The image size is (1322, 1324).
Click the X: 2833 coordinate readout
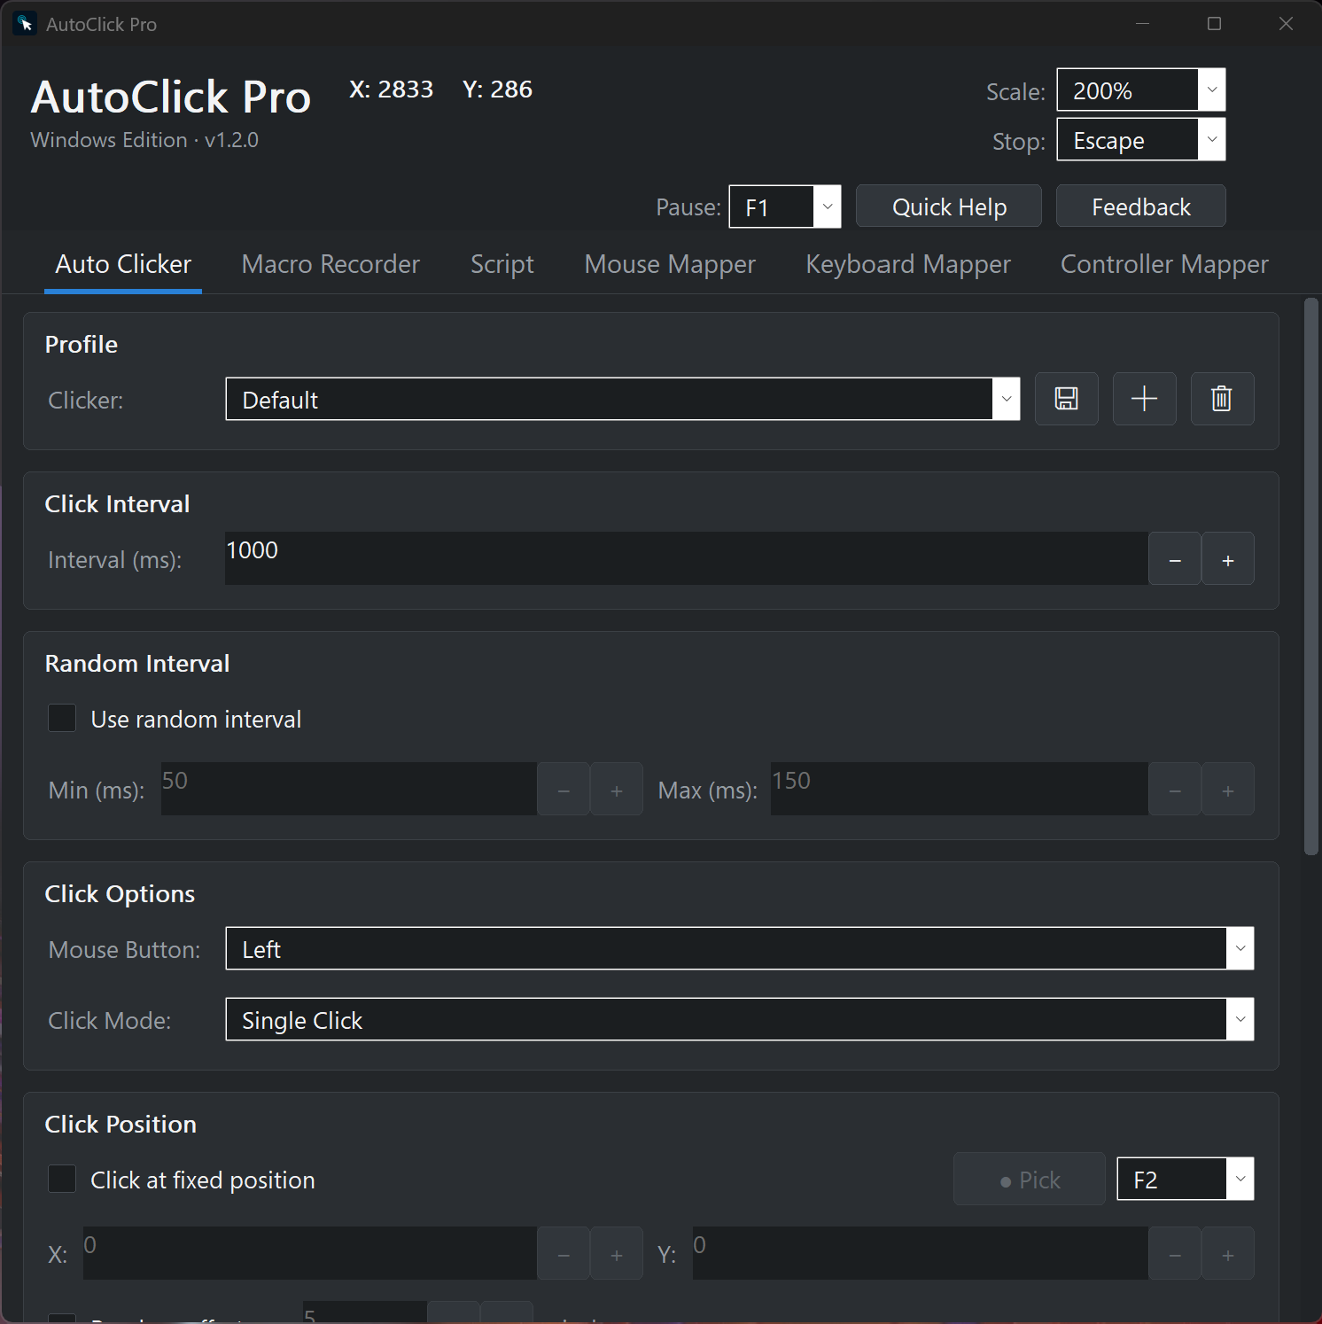pos(392,90)
